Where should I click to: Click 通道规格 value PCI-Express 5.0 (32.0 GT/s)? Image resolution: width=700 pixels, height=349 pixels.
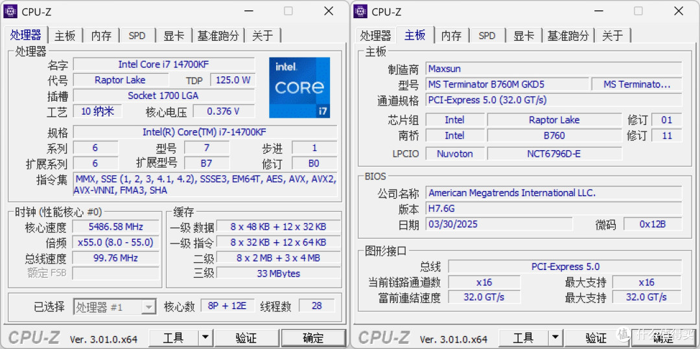(554, 100)
